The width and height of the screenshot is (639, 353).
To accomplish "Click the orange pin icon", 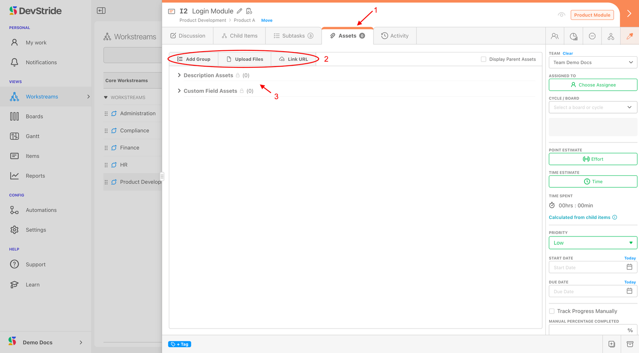I will coord(629,36).
